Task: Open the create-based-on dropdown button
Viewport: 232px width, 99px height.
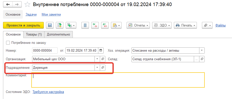Action: click(x=71, y=25)
